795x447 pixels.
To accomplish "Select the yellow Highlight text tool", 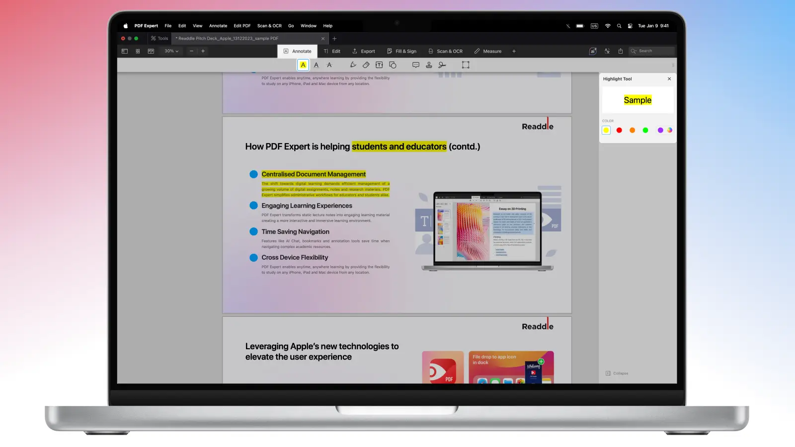I will coord(303,65).
